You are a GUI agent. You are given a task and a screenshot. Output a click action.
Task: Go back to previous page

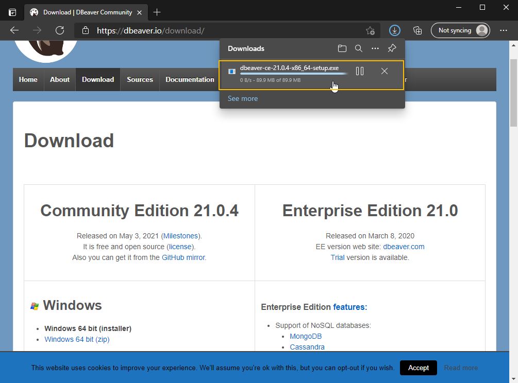14,30
